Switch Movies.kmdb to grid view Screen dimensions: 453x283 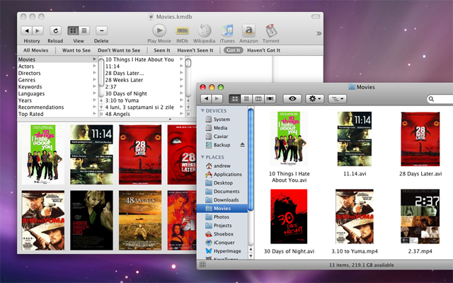(x=73, y=30)
